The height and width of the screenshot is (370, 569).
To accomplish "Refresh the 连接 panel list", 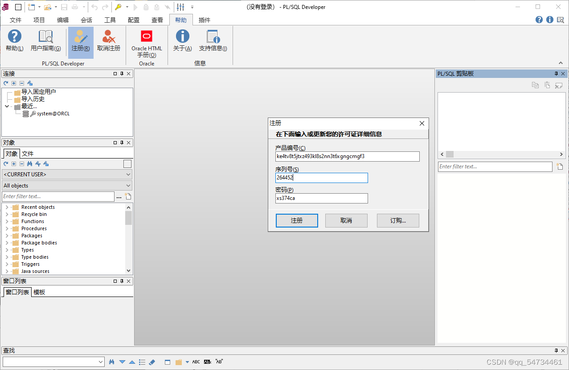I will click(x=6, y=83).
